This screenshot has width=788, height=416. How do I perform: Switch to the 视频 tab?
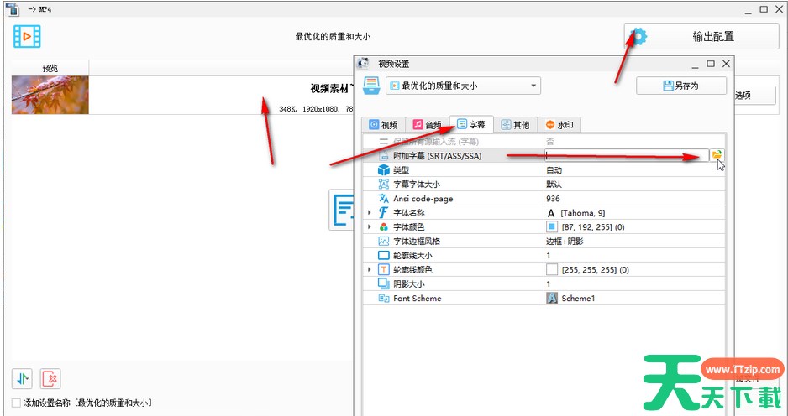[383, 124]
